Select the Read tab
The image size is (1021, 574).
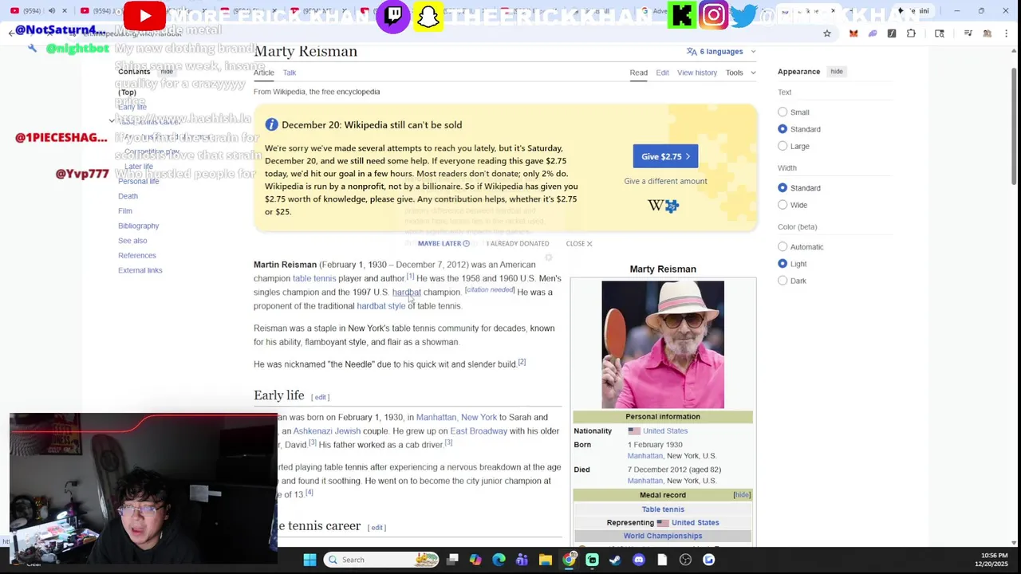(639, 73)
